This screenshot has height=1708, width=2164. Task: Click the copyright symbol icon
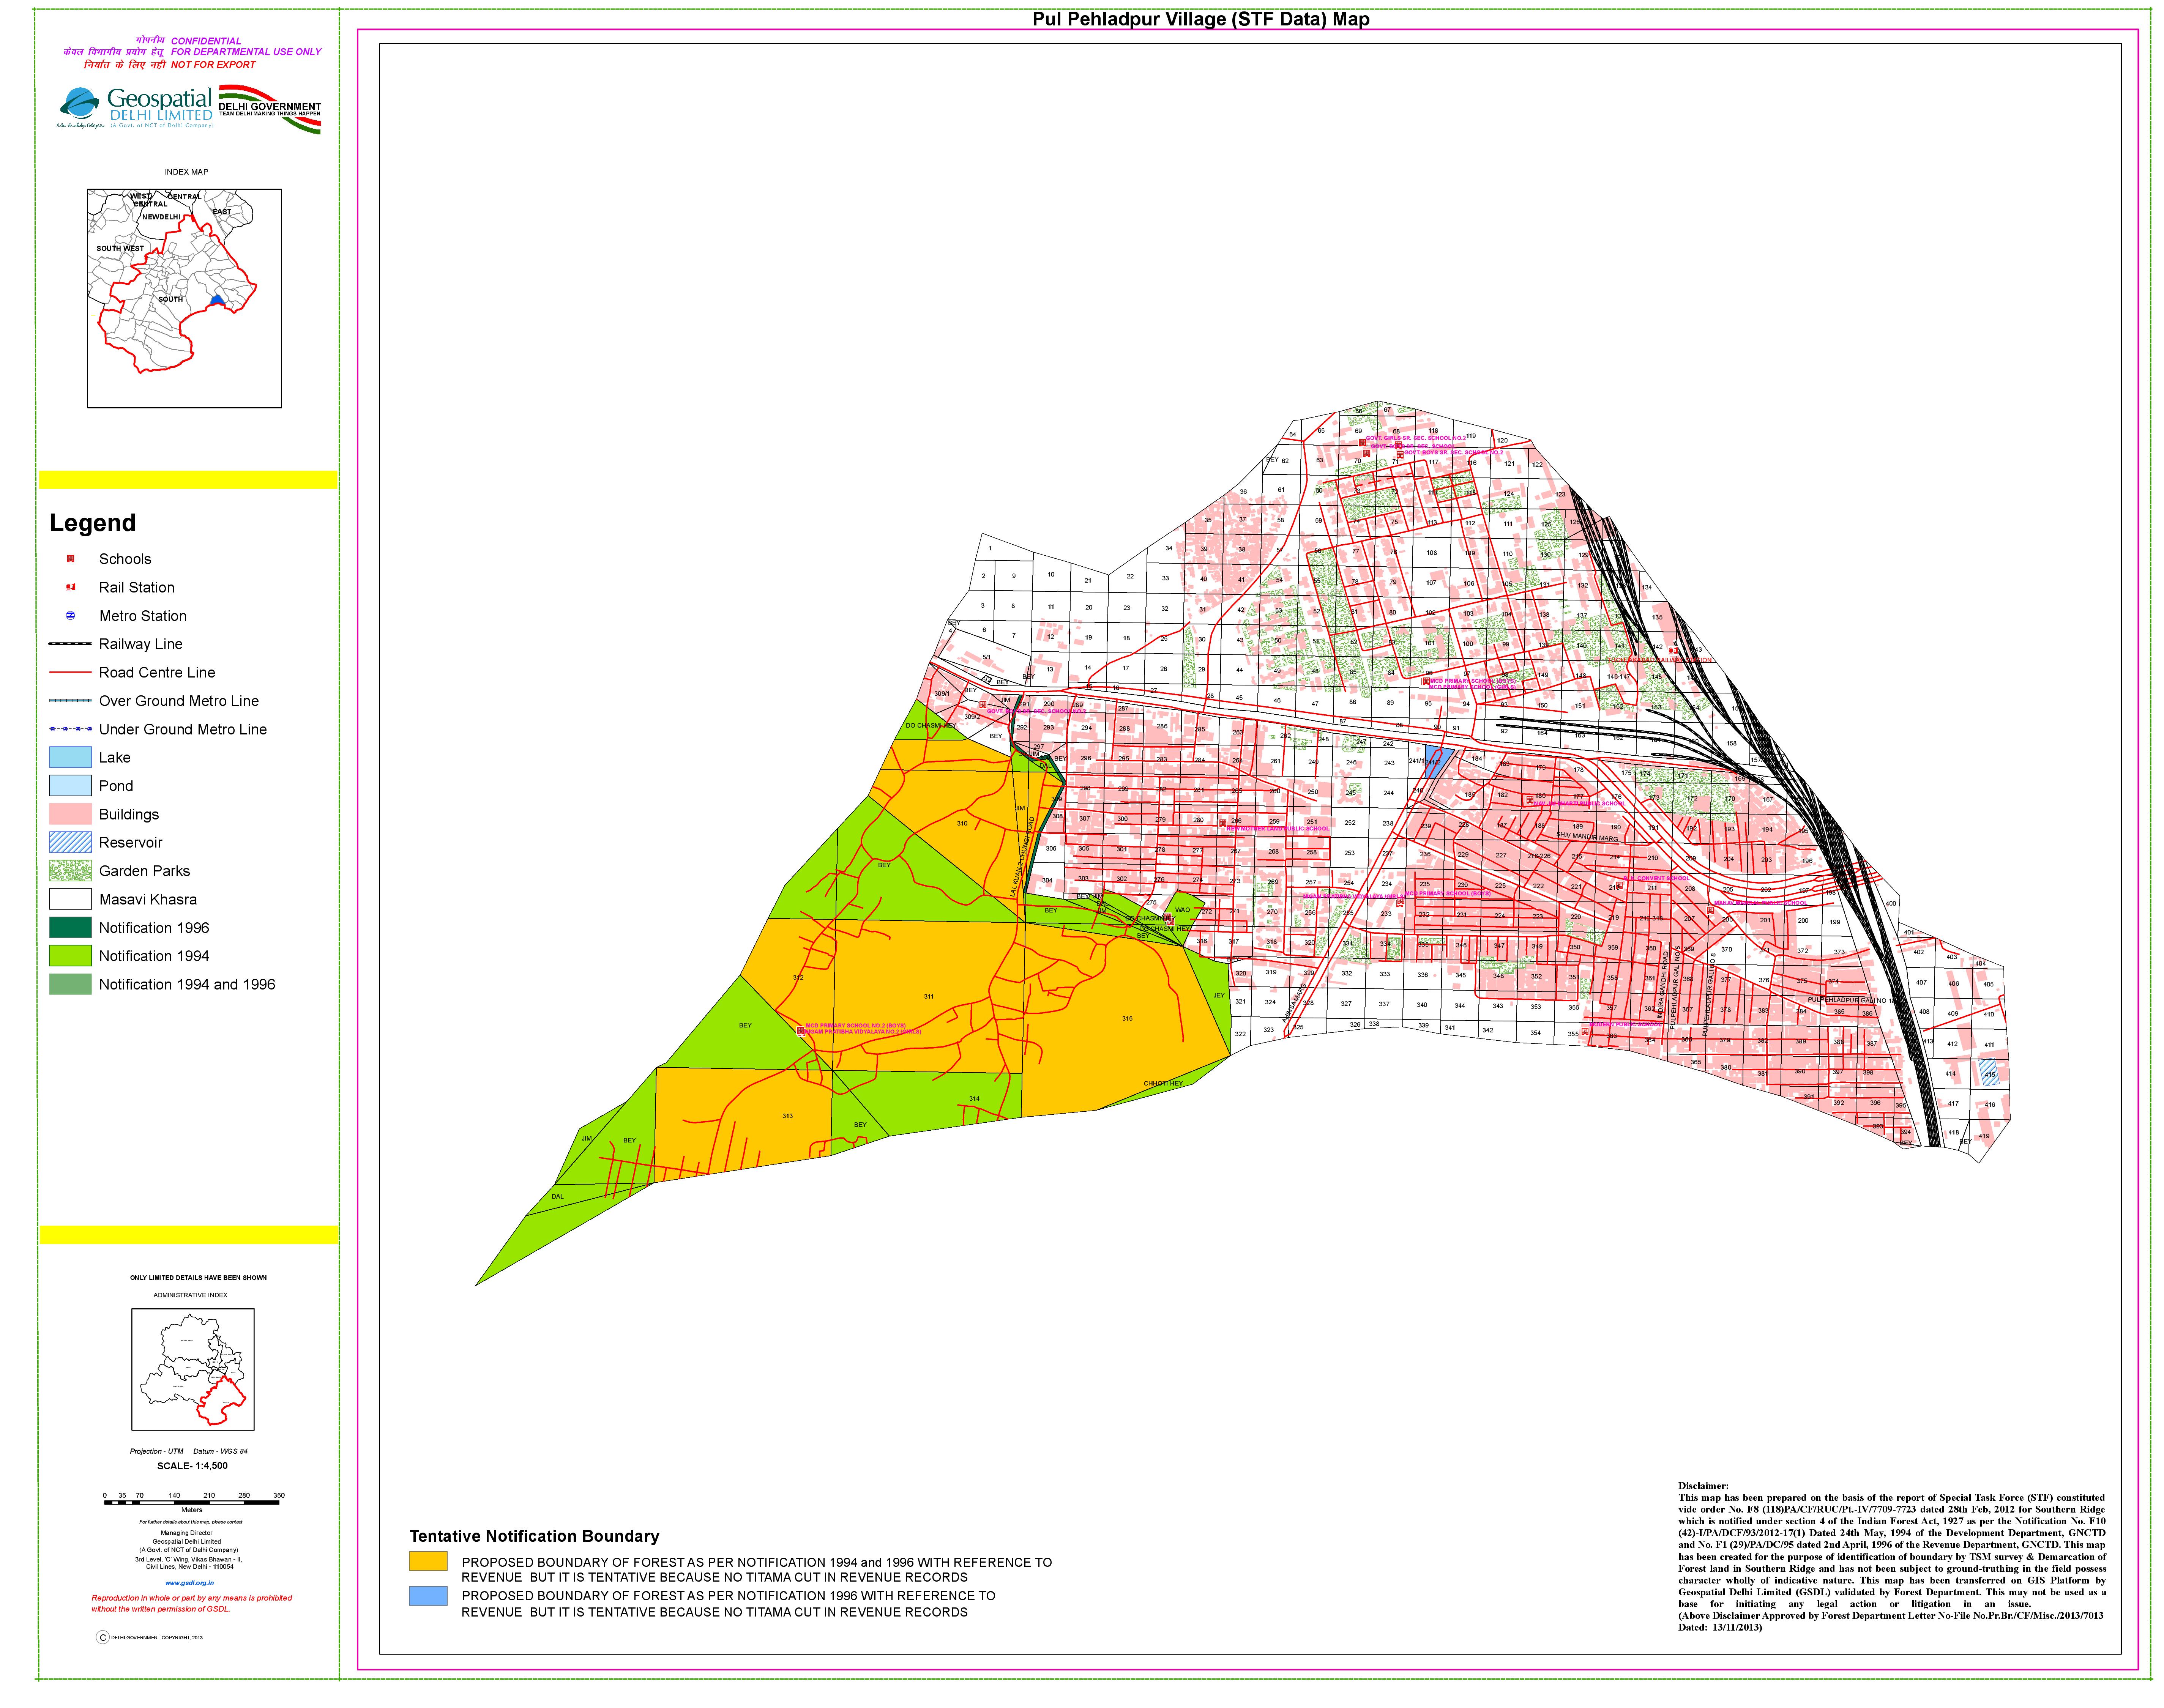click(x=102, y=1637)
